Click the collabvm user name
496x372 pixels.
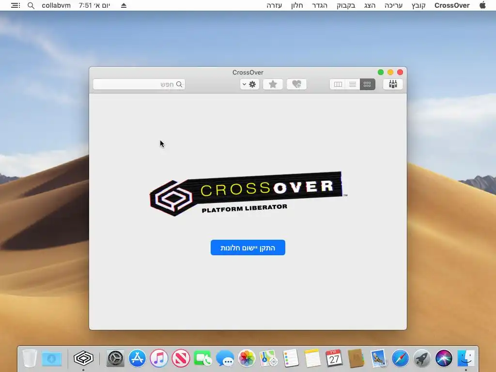coord(56,5)
